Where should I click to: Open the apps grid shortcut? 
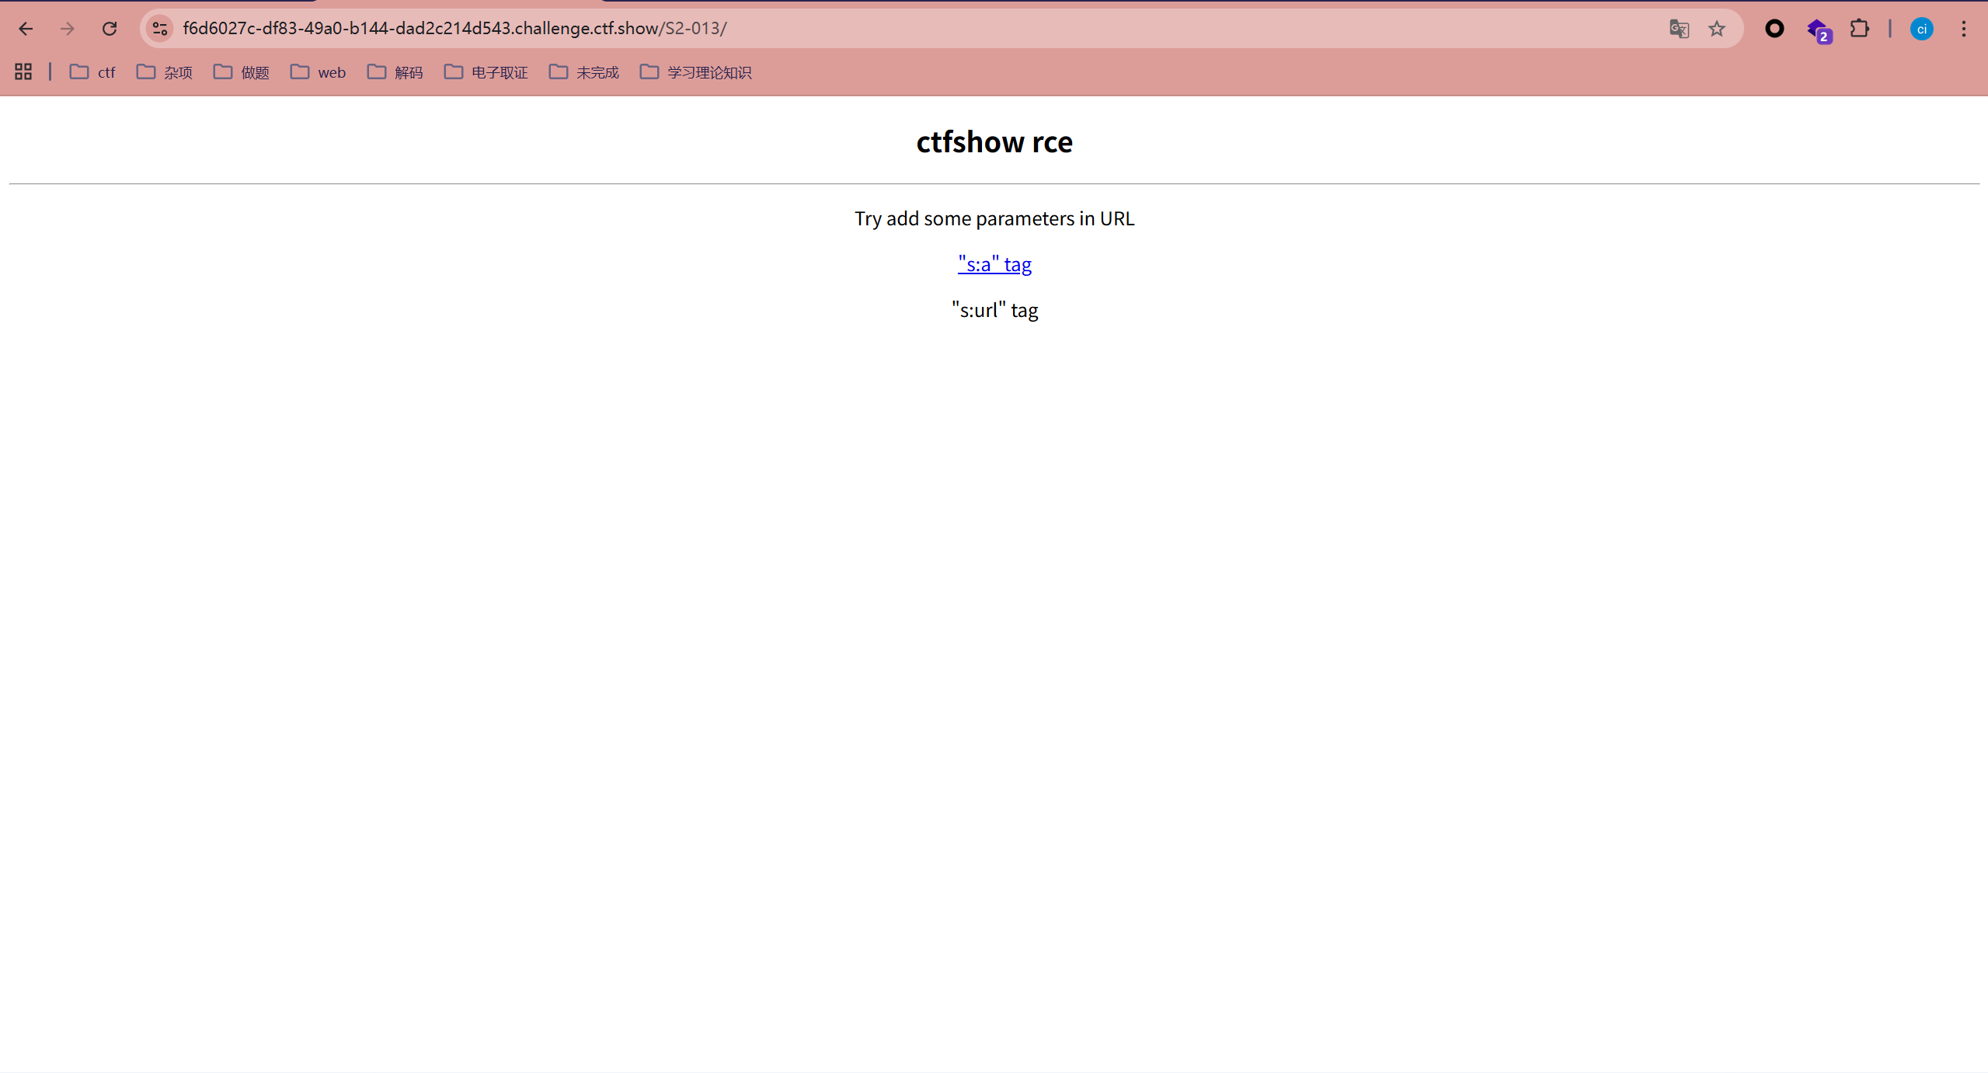point(23,71)
